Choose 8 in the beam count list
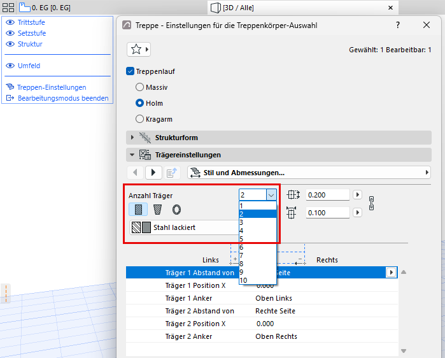The height and width of the screenshot is (358, 445). [258, 264]
